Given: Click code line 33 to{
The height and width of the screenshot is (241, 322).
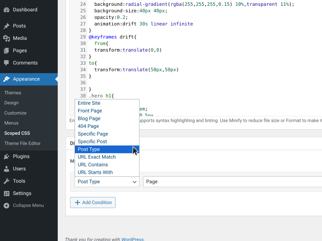Looking at the screenshot, I should [93, 63].
